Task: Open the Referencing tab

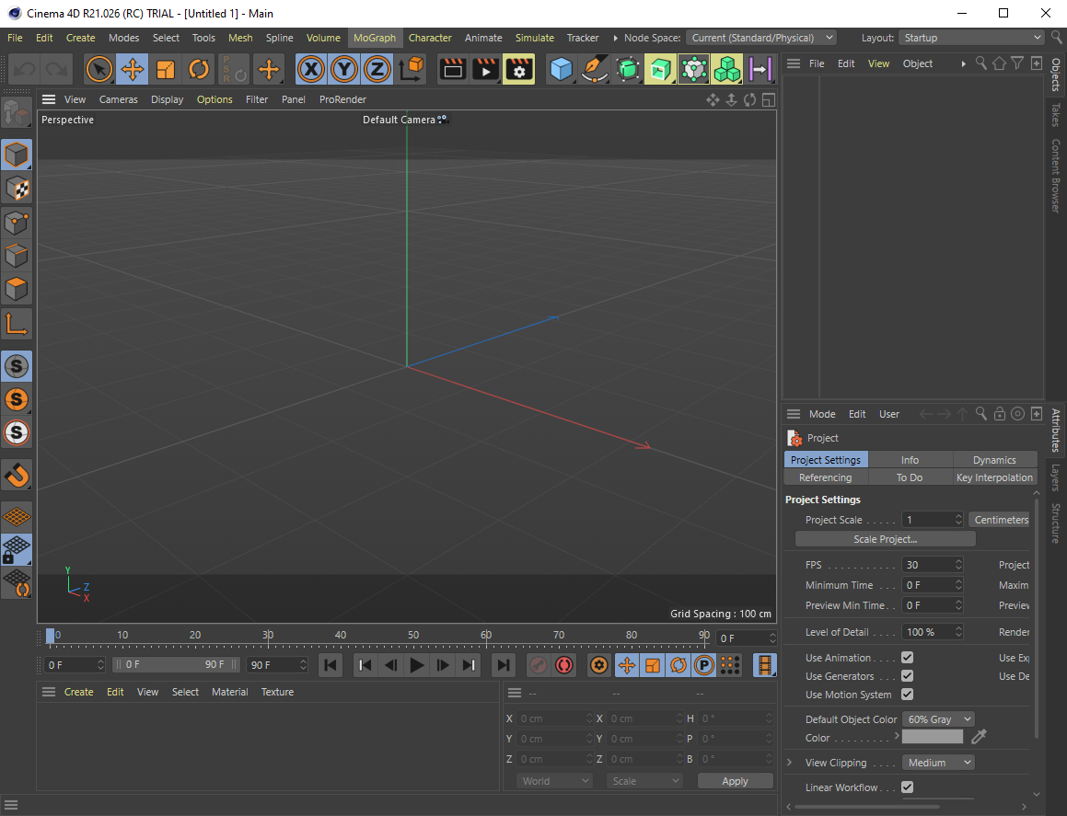Action: [x=826, y=478]
